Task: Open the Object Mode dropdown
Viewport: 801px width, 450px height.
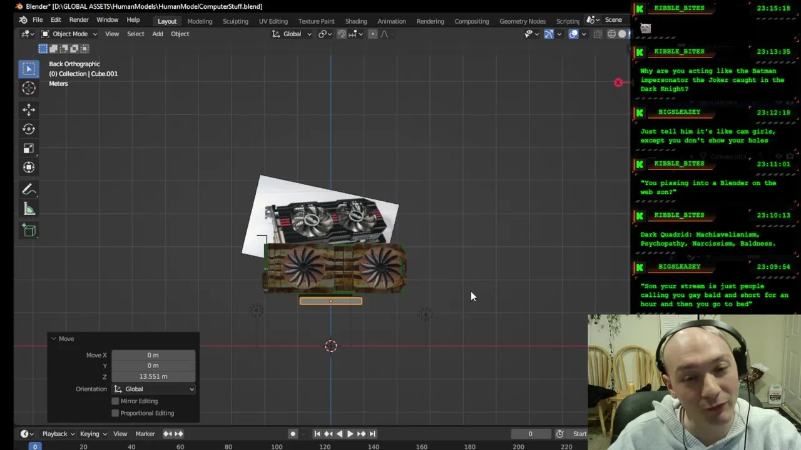Action: tap(69, 34)
